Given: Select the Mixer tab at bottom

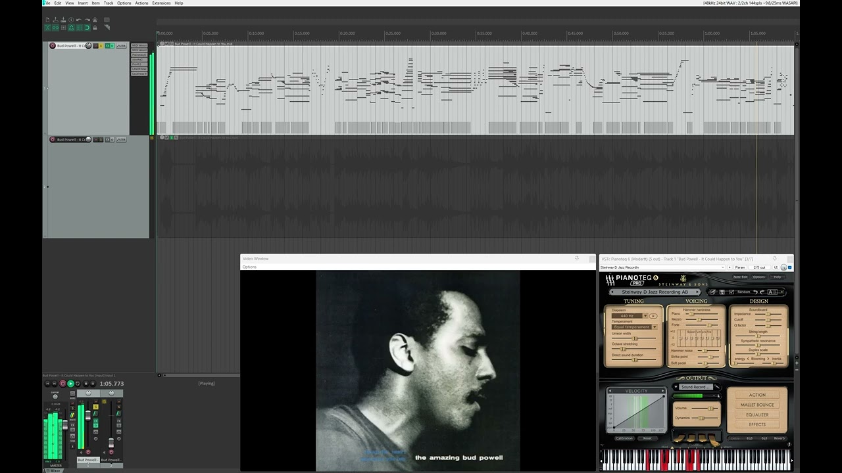Looking at the screenshot, I should click(55, 470).
